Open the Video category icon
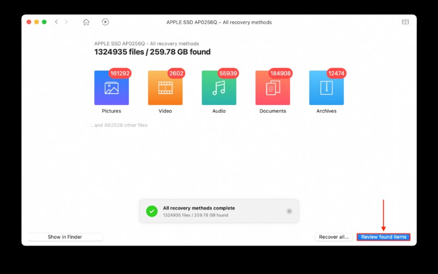Screen dimensions: 438x274 click(165, 88)
